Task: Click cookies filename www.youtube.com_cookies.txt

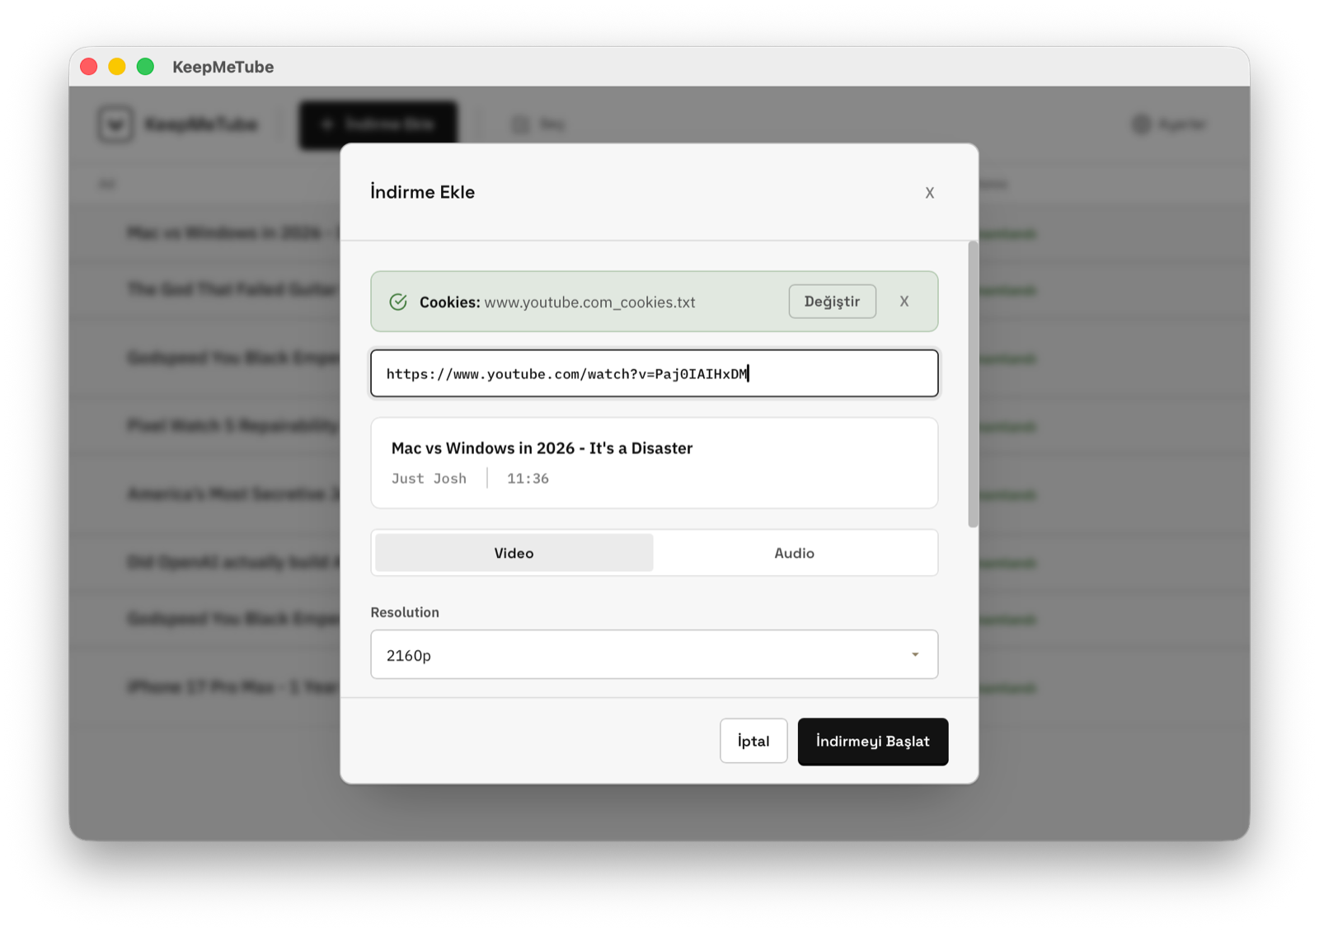Action: click(589, 302)
